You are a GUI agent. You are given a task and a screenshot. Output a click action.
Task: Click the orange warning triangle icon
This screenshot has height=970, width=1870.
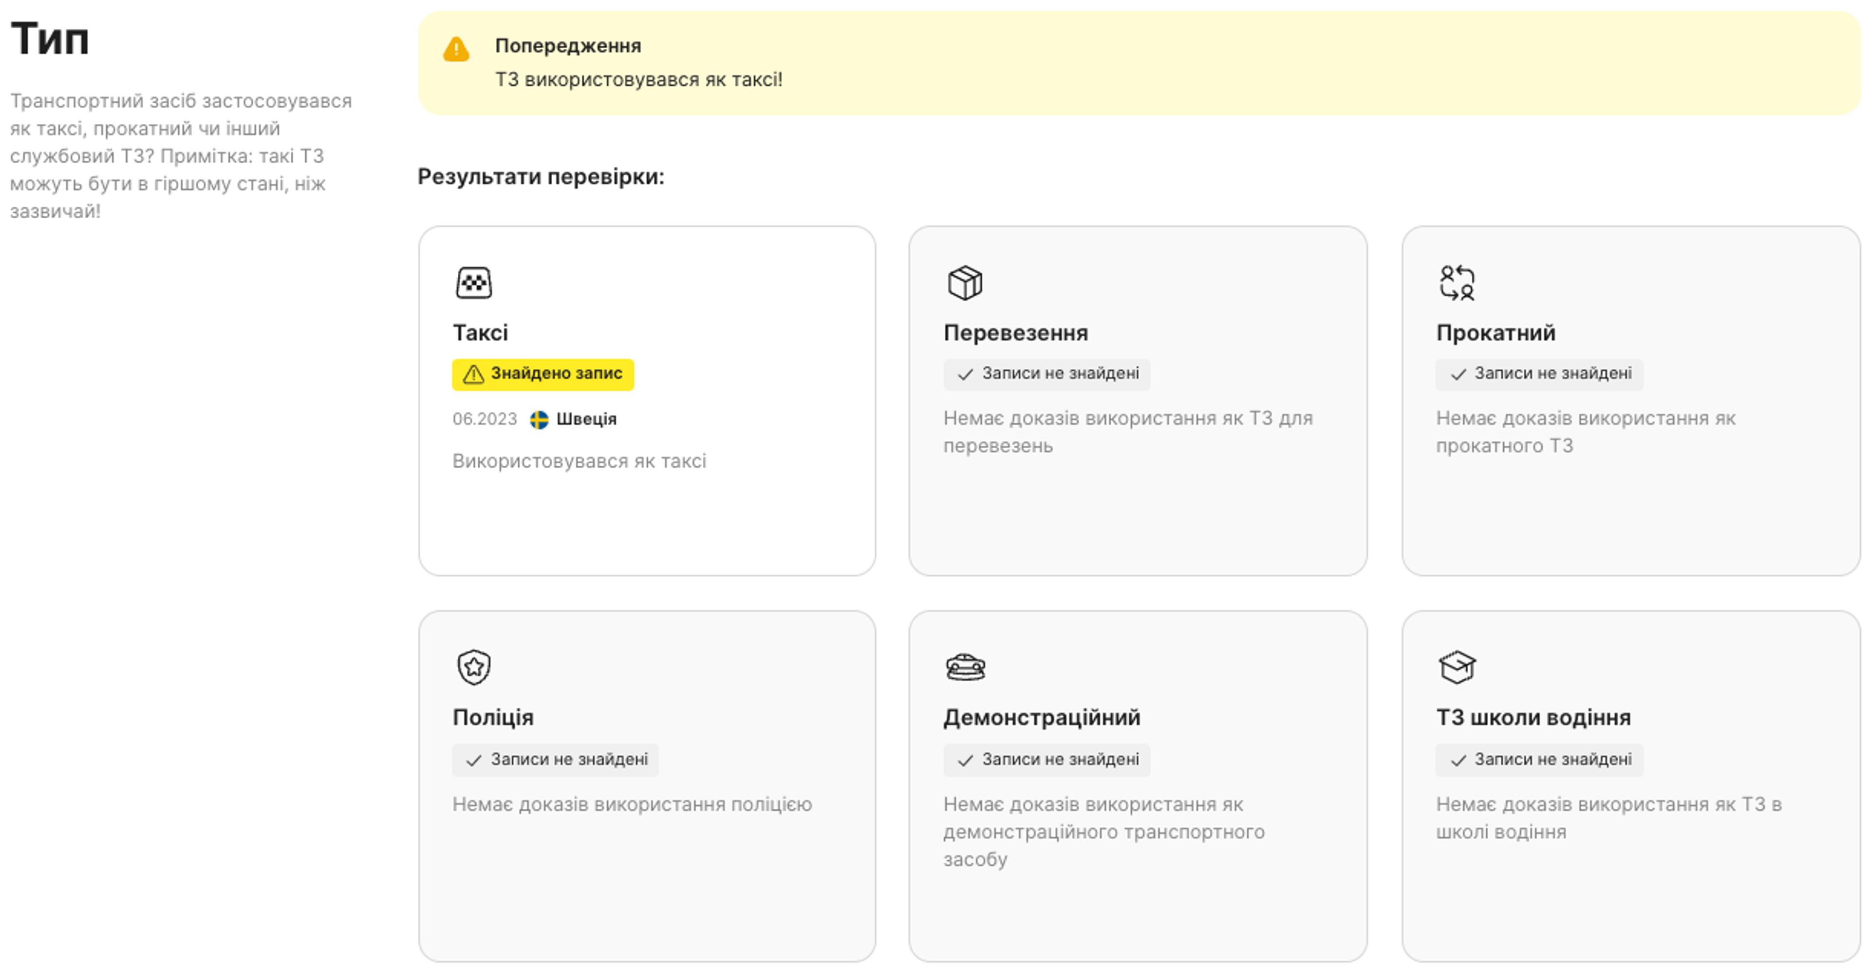(x=456, y=49)
